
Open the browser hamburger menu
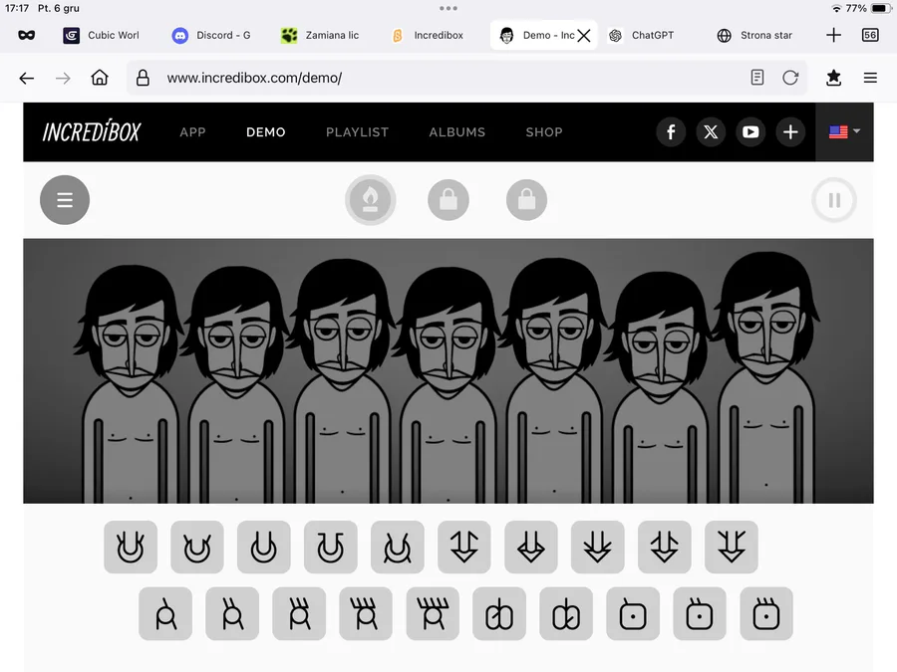(870, 78)
